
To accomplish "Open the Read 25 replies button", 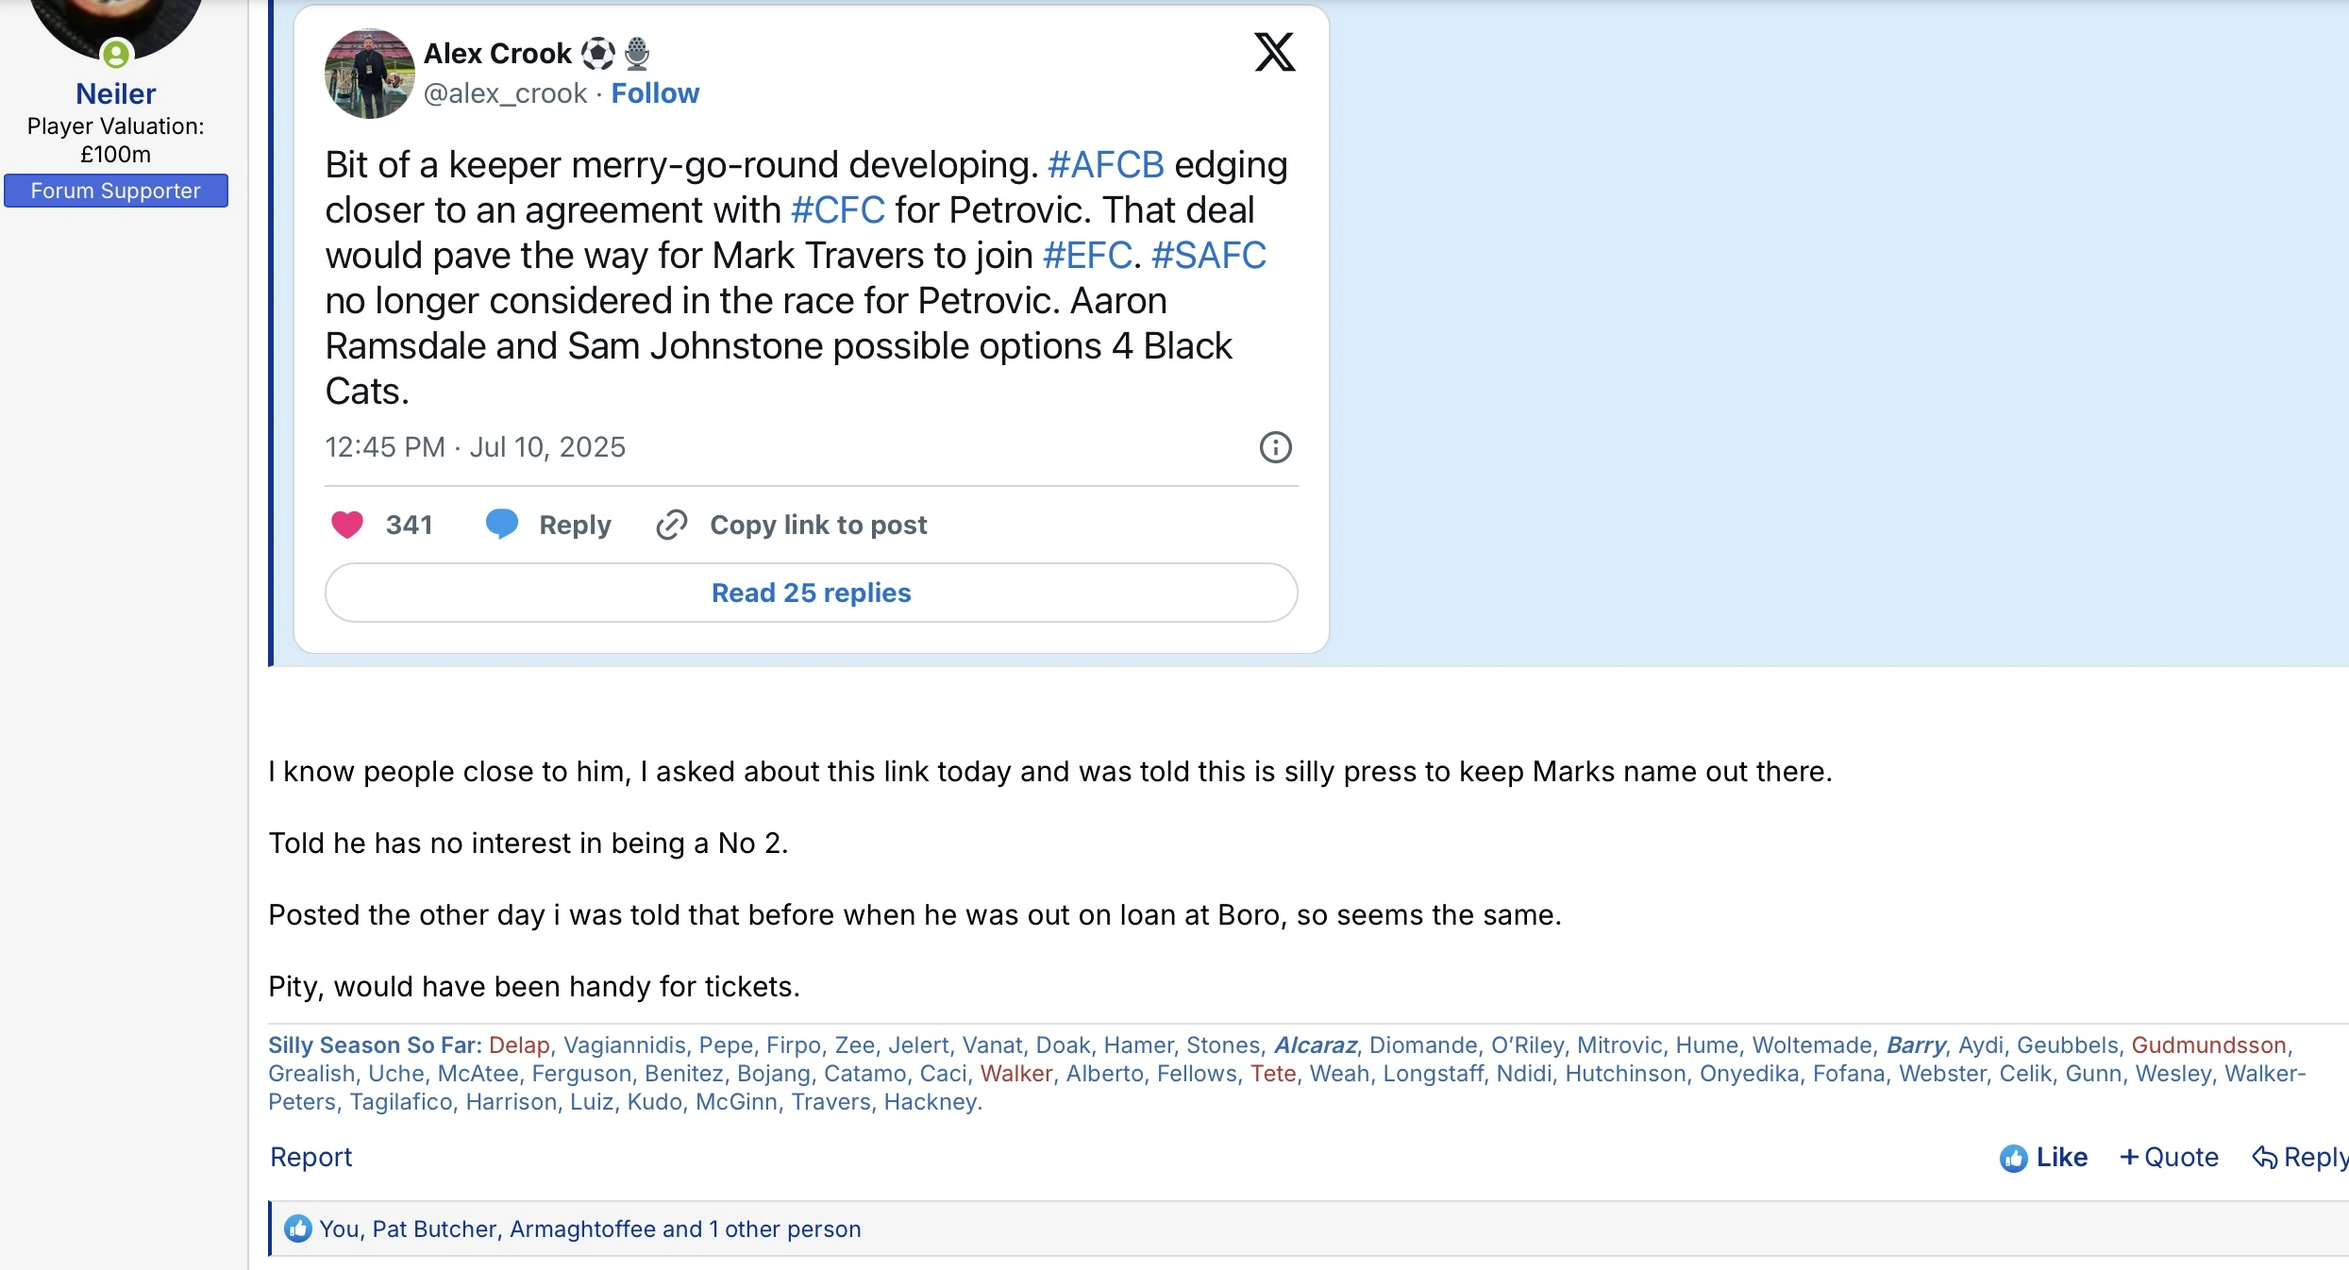I will (x=811, y=593).
